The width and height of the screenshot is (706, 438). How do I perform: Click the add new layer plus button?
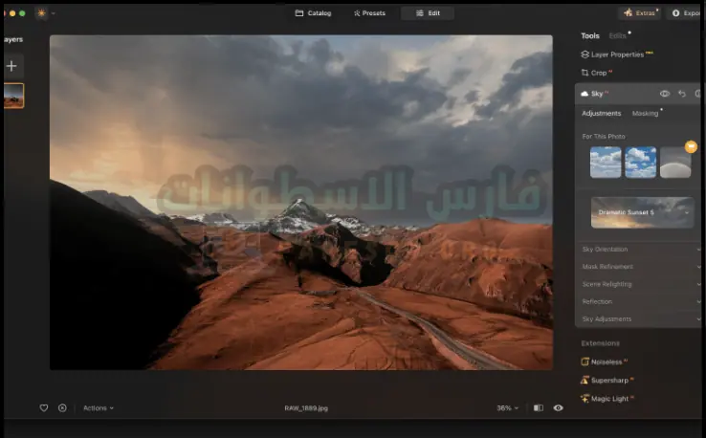point(11,66)
